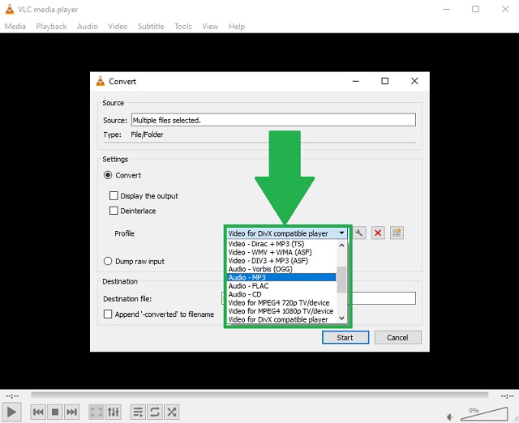The width and height of the screenshot is (519, 423).
Task: Open the Subtitle menu
Action: tap(151, 27)
